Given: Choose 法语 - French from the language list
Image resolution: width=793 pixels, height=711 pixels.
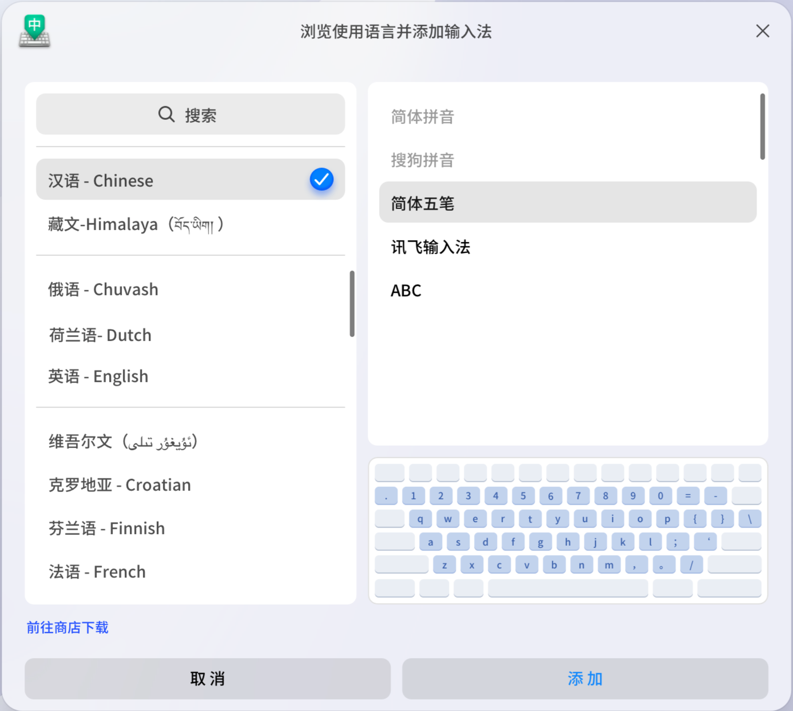Looking at the screenshot, I should [x=97, y=571].
